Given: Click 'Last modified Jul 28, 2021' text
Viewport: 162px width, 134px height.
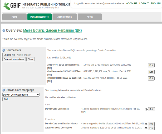Looking at the screenshot, I should (x=59, y=58).
